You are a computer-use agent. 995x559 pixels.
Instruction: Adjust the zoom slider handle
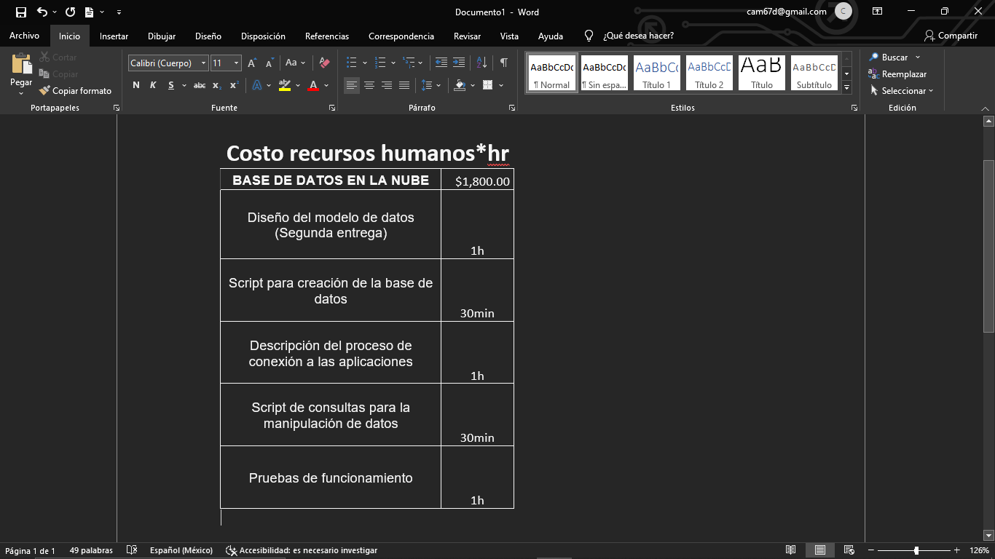(x=916, y=550)
